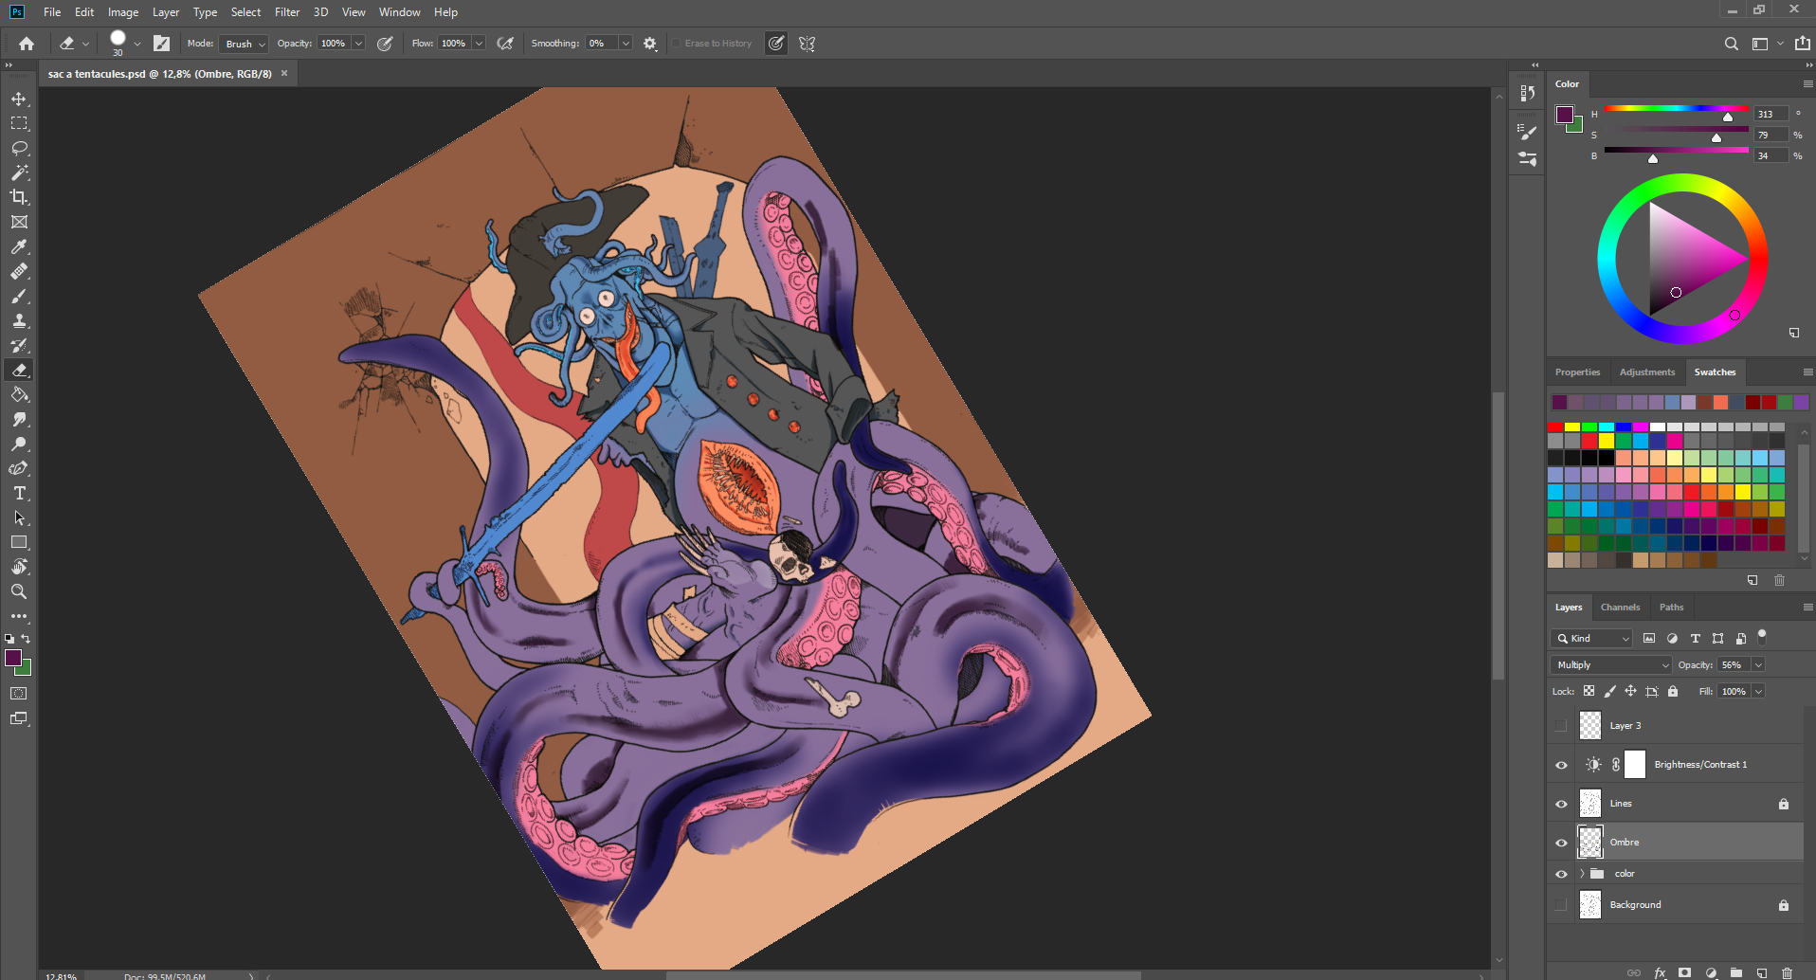Select the Horizontal Type tool

tap(19, 493)
